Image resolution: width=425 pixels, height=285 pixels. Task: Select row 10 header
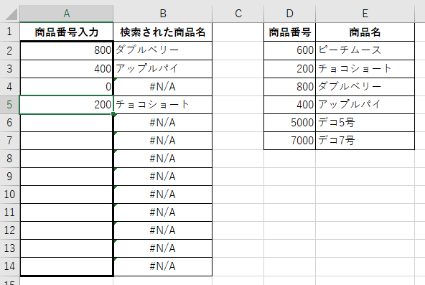[9, 195]
